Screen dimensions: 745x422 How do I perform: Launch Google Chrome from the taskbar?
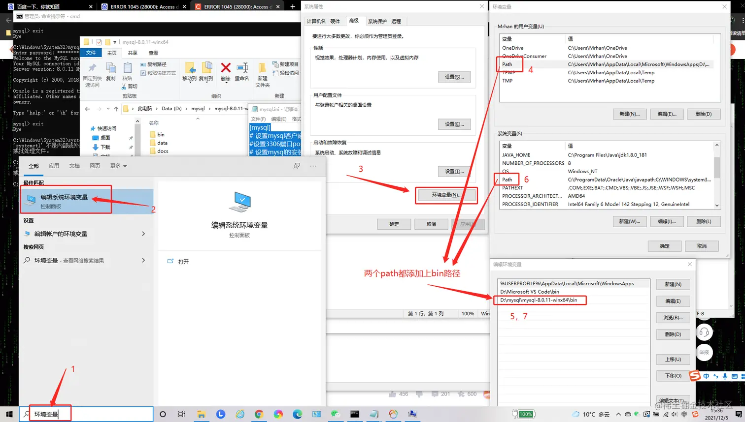[x=259, y=414]
